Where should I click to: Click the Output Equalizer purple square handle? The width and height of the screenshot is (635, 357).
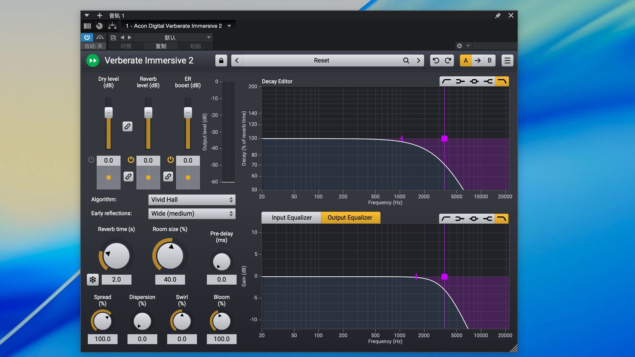[x=444, y=277]
